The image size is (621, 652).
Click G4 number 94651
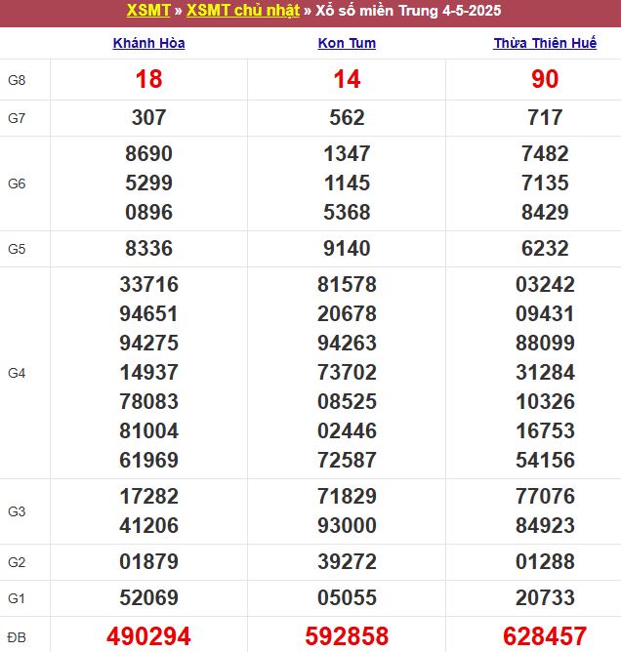pos(149,313)
